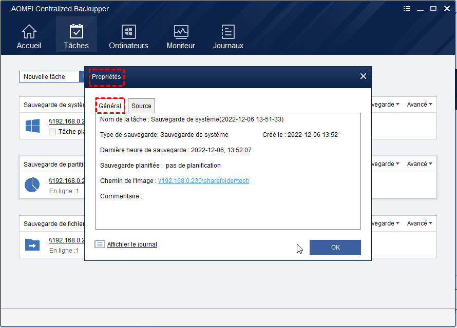Click the Nom de la tâche line
The height and width of the screenshot is (328, 457).
pyautogui.click(x=192, y=119)
